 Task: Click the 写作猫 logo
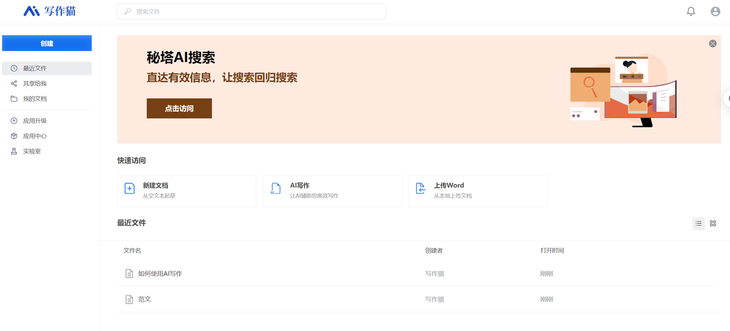50,11
